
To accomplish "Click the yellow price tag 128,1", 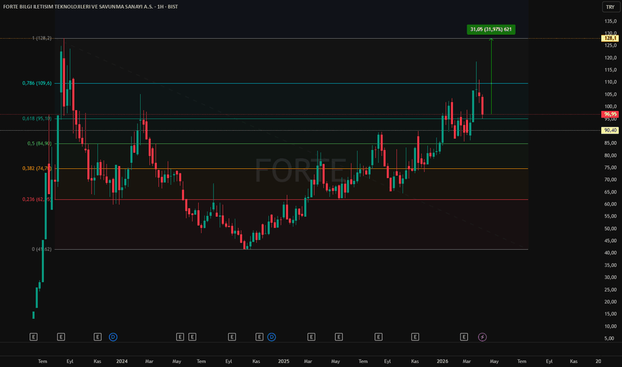I will pyautogui.click(x=610, y=38).
